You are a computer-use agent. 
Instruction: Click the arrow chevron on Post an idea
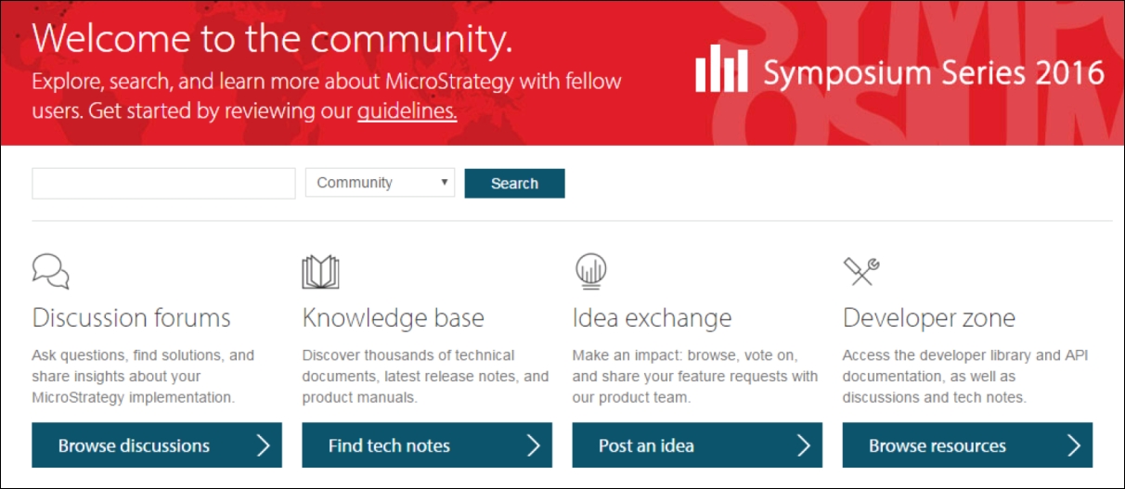pyautogui.click(x=803, y=445)
